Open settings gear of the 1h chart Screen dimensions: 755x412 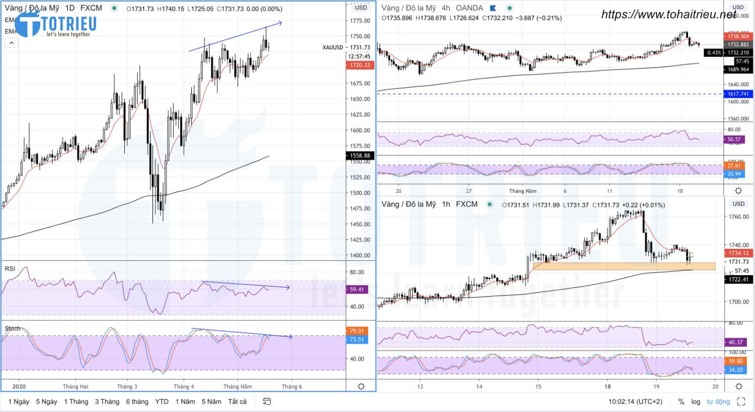[x=738, y=386]
